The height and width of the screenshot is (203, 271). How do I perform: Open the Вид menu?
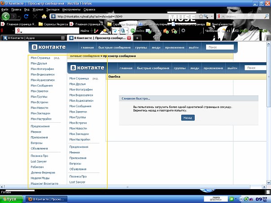click(27, 9)
